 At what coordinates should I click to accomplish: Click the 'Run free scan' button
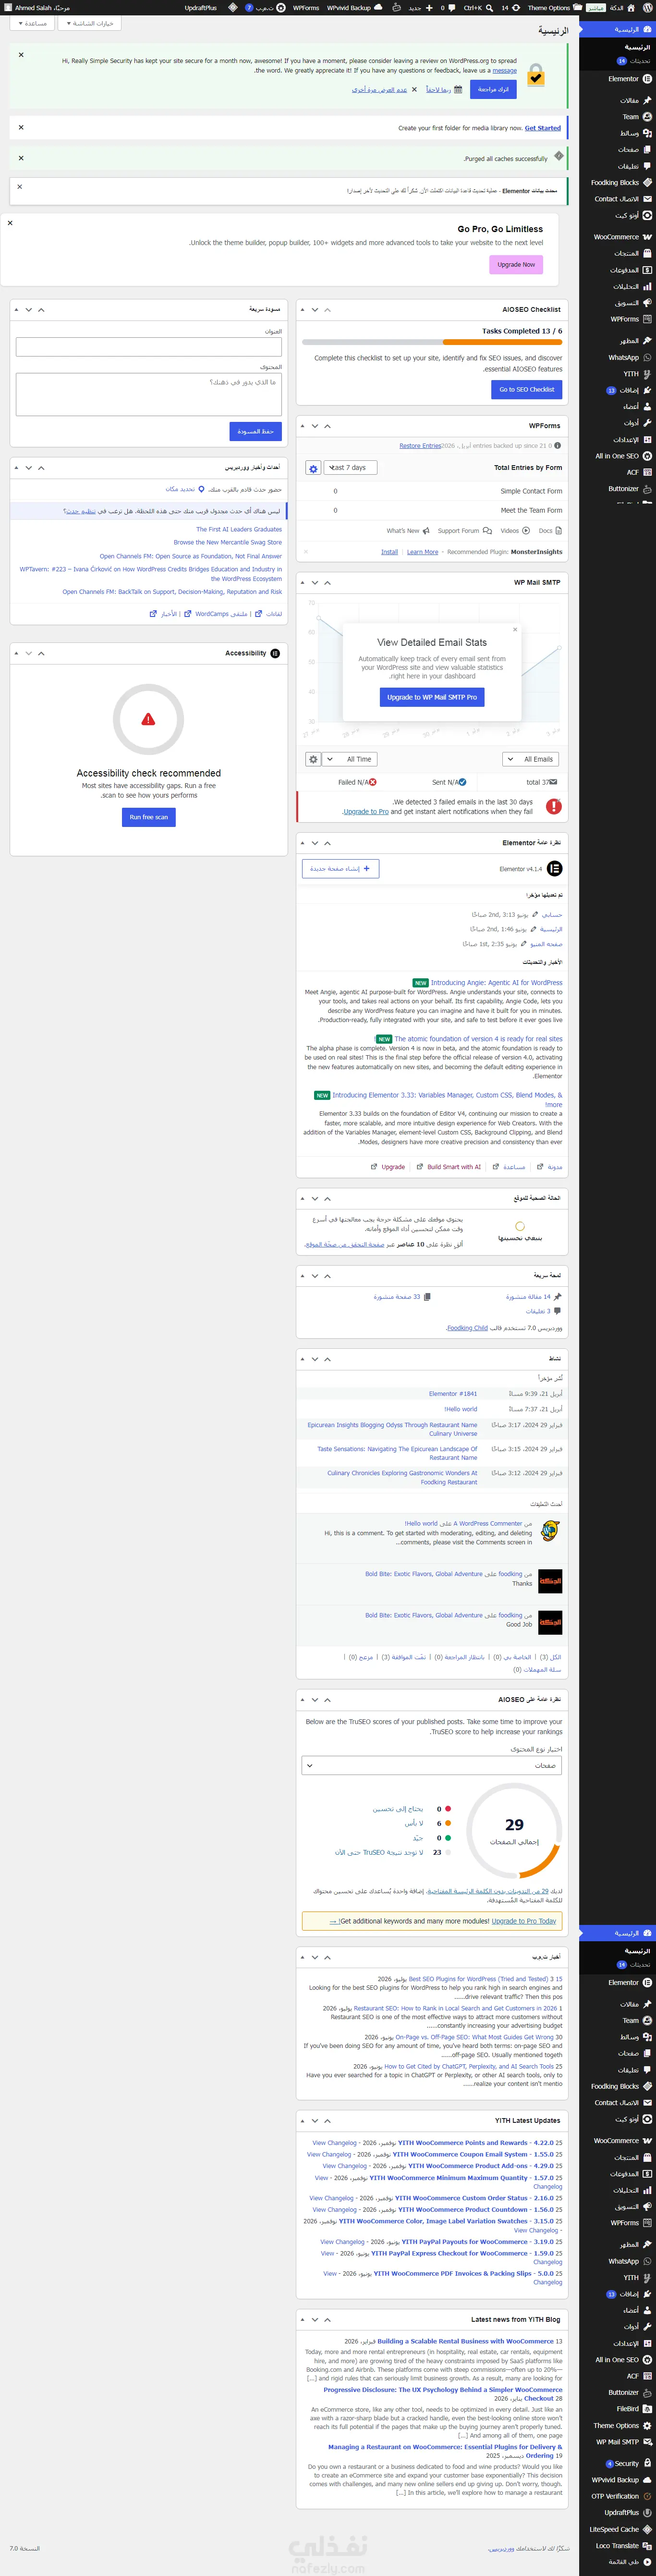tap(149, 817)
